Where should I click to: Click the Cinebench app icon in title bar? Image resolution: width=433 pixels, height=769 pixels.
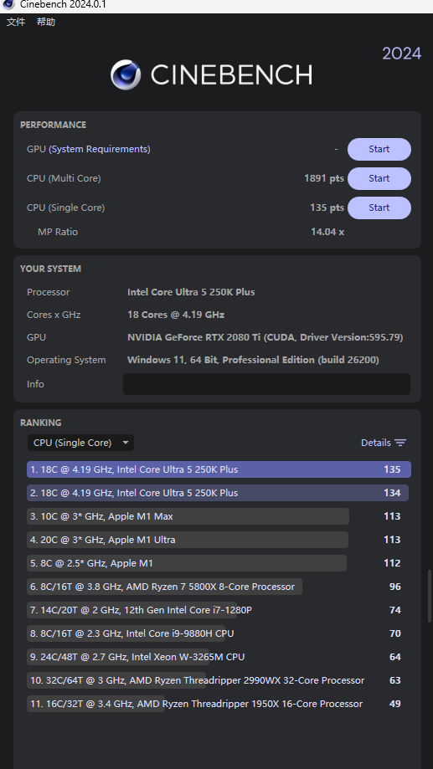[x=8, y=4]
